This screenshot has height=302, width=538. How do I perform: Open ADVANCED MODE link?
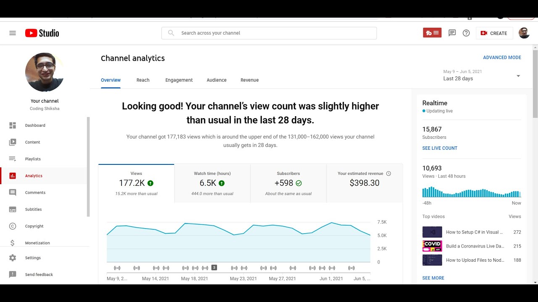502,57
